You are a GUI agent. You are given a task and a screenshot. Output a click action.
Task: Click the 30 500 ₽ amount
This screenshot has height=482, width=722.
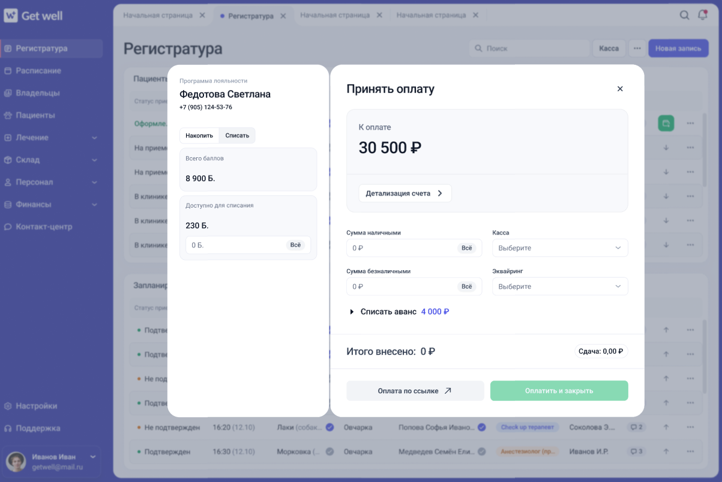click(390, 148)
